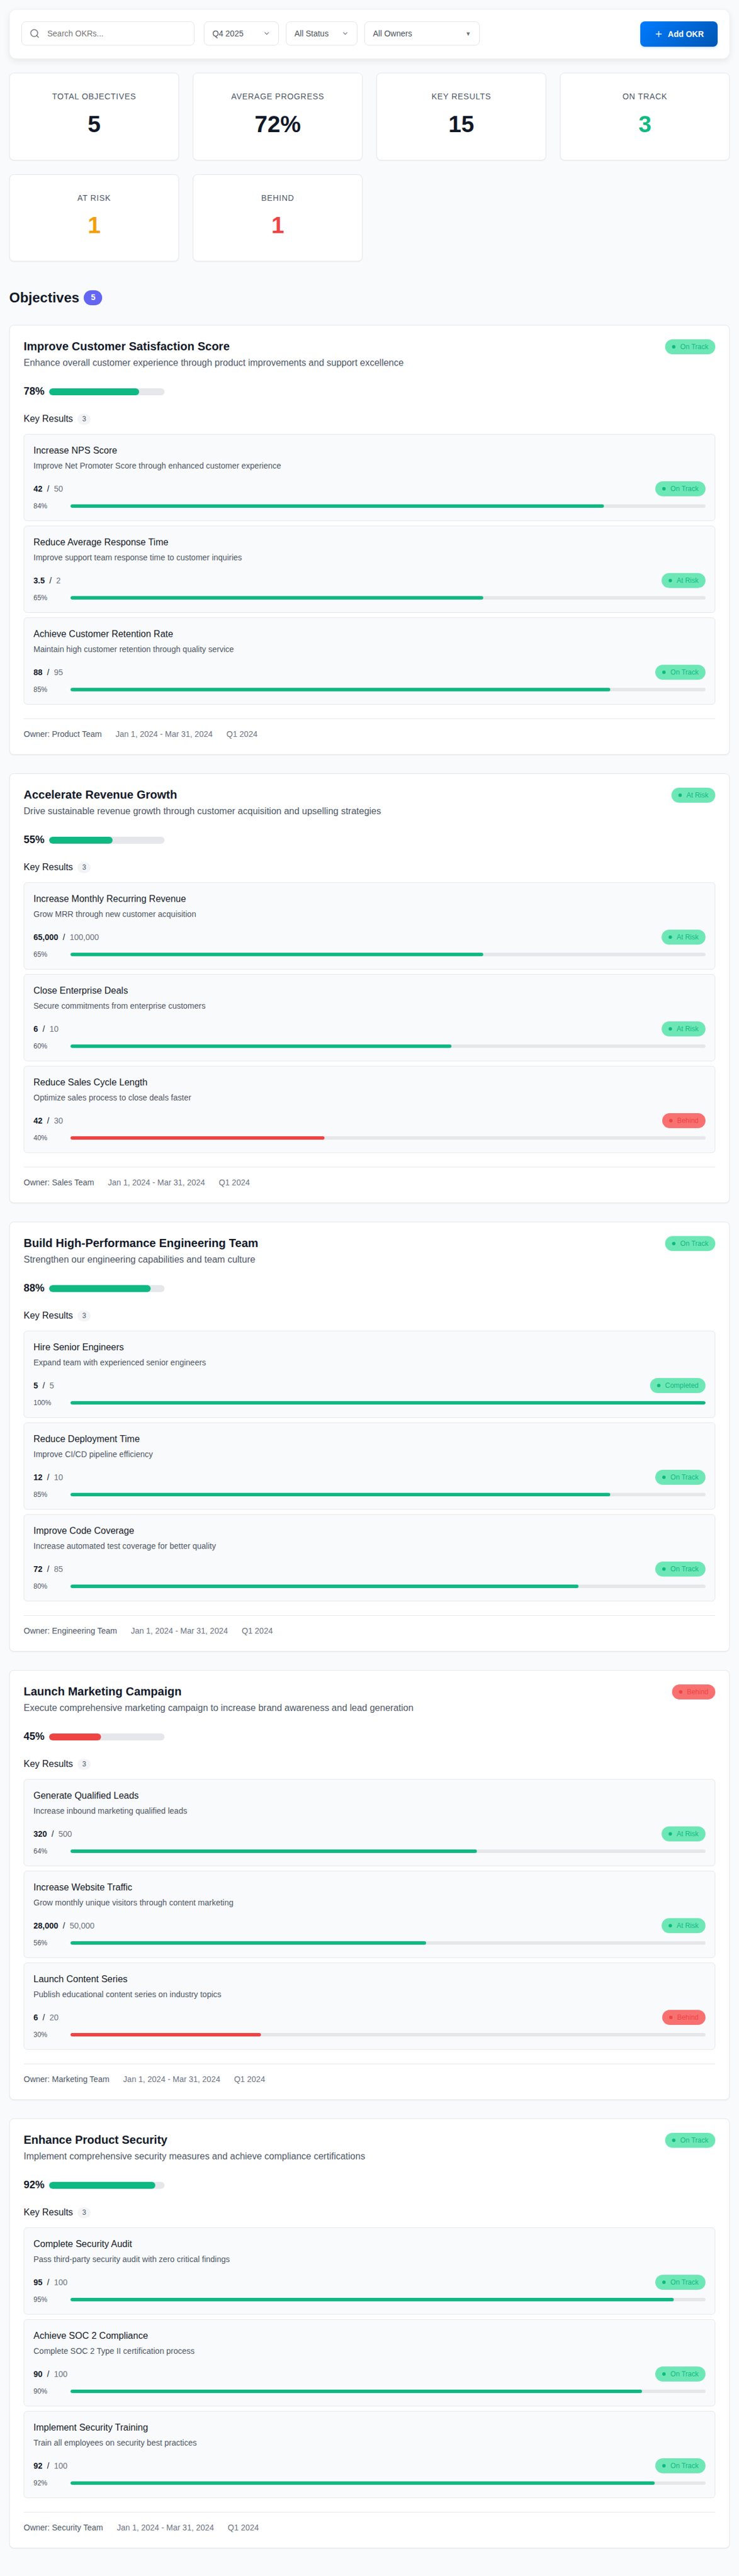Click At Risk badge for Increase Website Traffic
The height and width of the screenshot is (2576, 739).
pos(683,1927)
